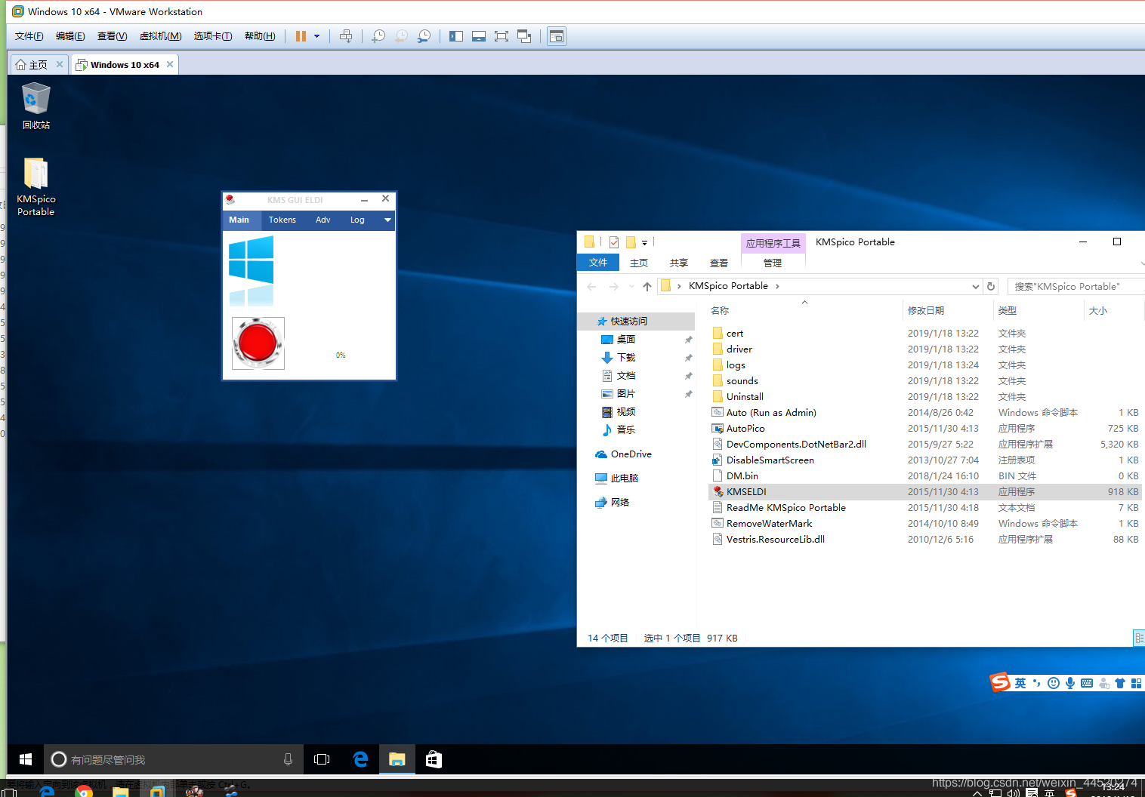This screenshot has width=1145, height=797.
Task: Pause the virtual machine in VMware toolbar
Action: click(x=301, y=36)
